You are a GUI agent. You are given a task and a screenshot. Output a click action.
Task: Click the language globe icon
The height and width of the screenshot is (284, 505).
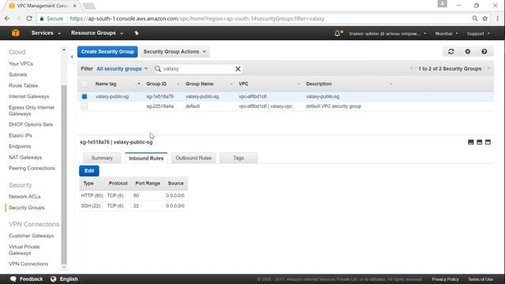(53, 278)
